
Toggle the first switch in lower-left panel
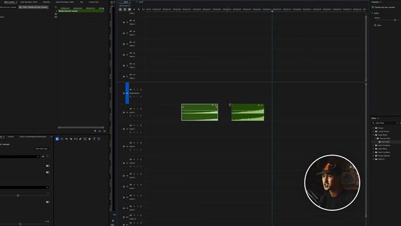[x=48, y=166]
